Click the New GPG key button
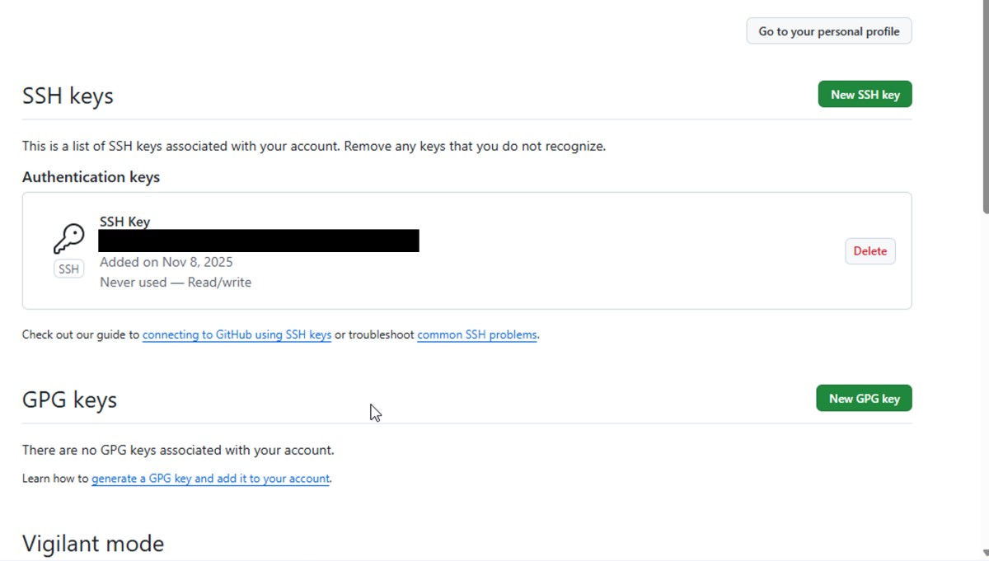This screenshot has width=989, height=561. coord(864,398)
